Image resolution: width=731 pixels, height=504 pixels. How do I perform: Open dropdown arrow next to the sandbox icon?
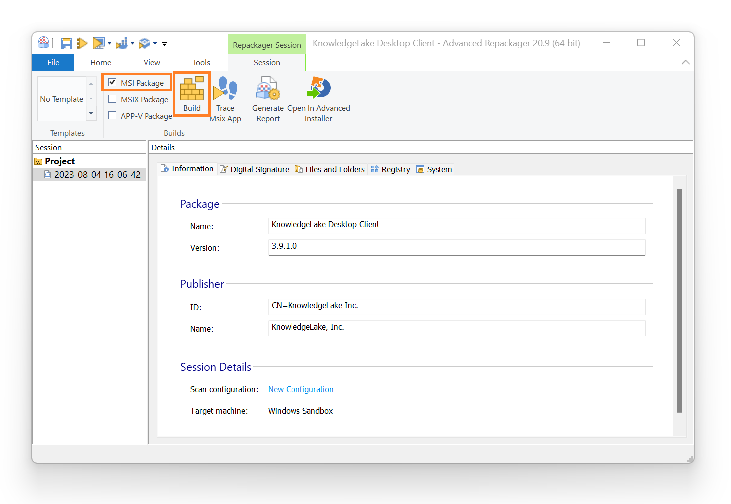155,44
